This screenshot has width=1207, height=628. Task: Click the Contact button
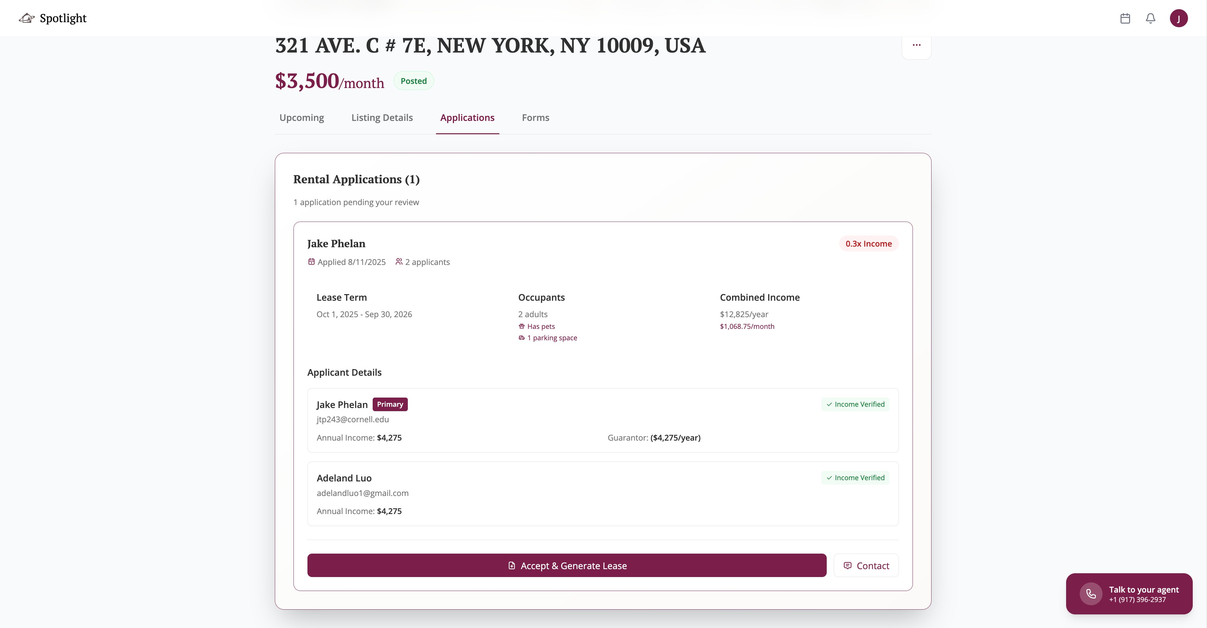pyautogui.click(x=866, y=566)
